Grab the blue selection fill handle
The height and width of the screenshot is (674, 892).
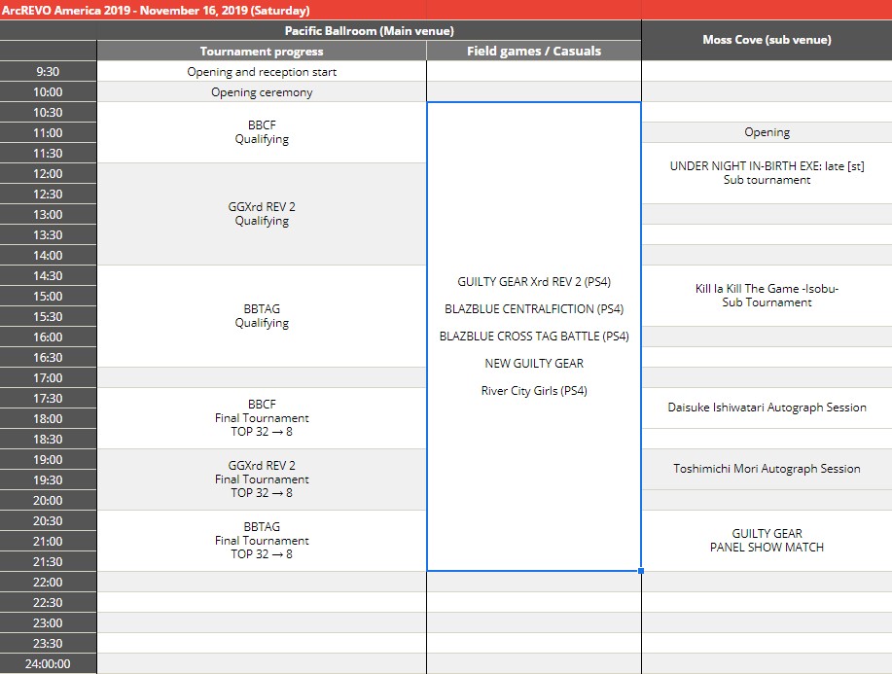(641, 571)
